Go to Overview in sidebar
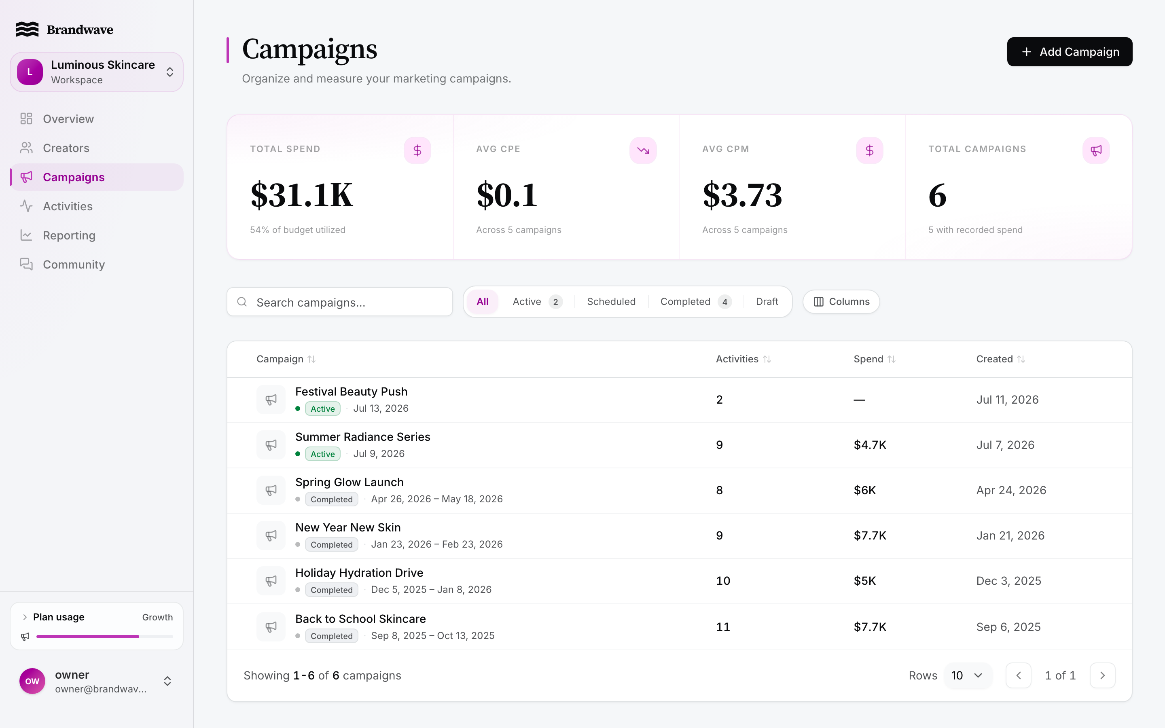Viewport: 1165px width, 728px height. (96, 119)
